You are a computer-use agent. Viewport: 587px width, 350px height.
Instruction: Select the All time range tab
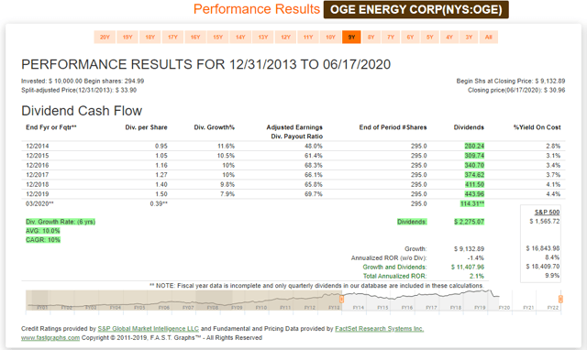489,37
